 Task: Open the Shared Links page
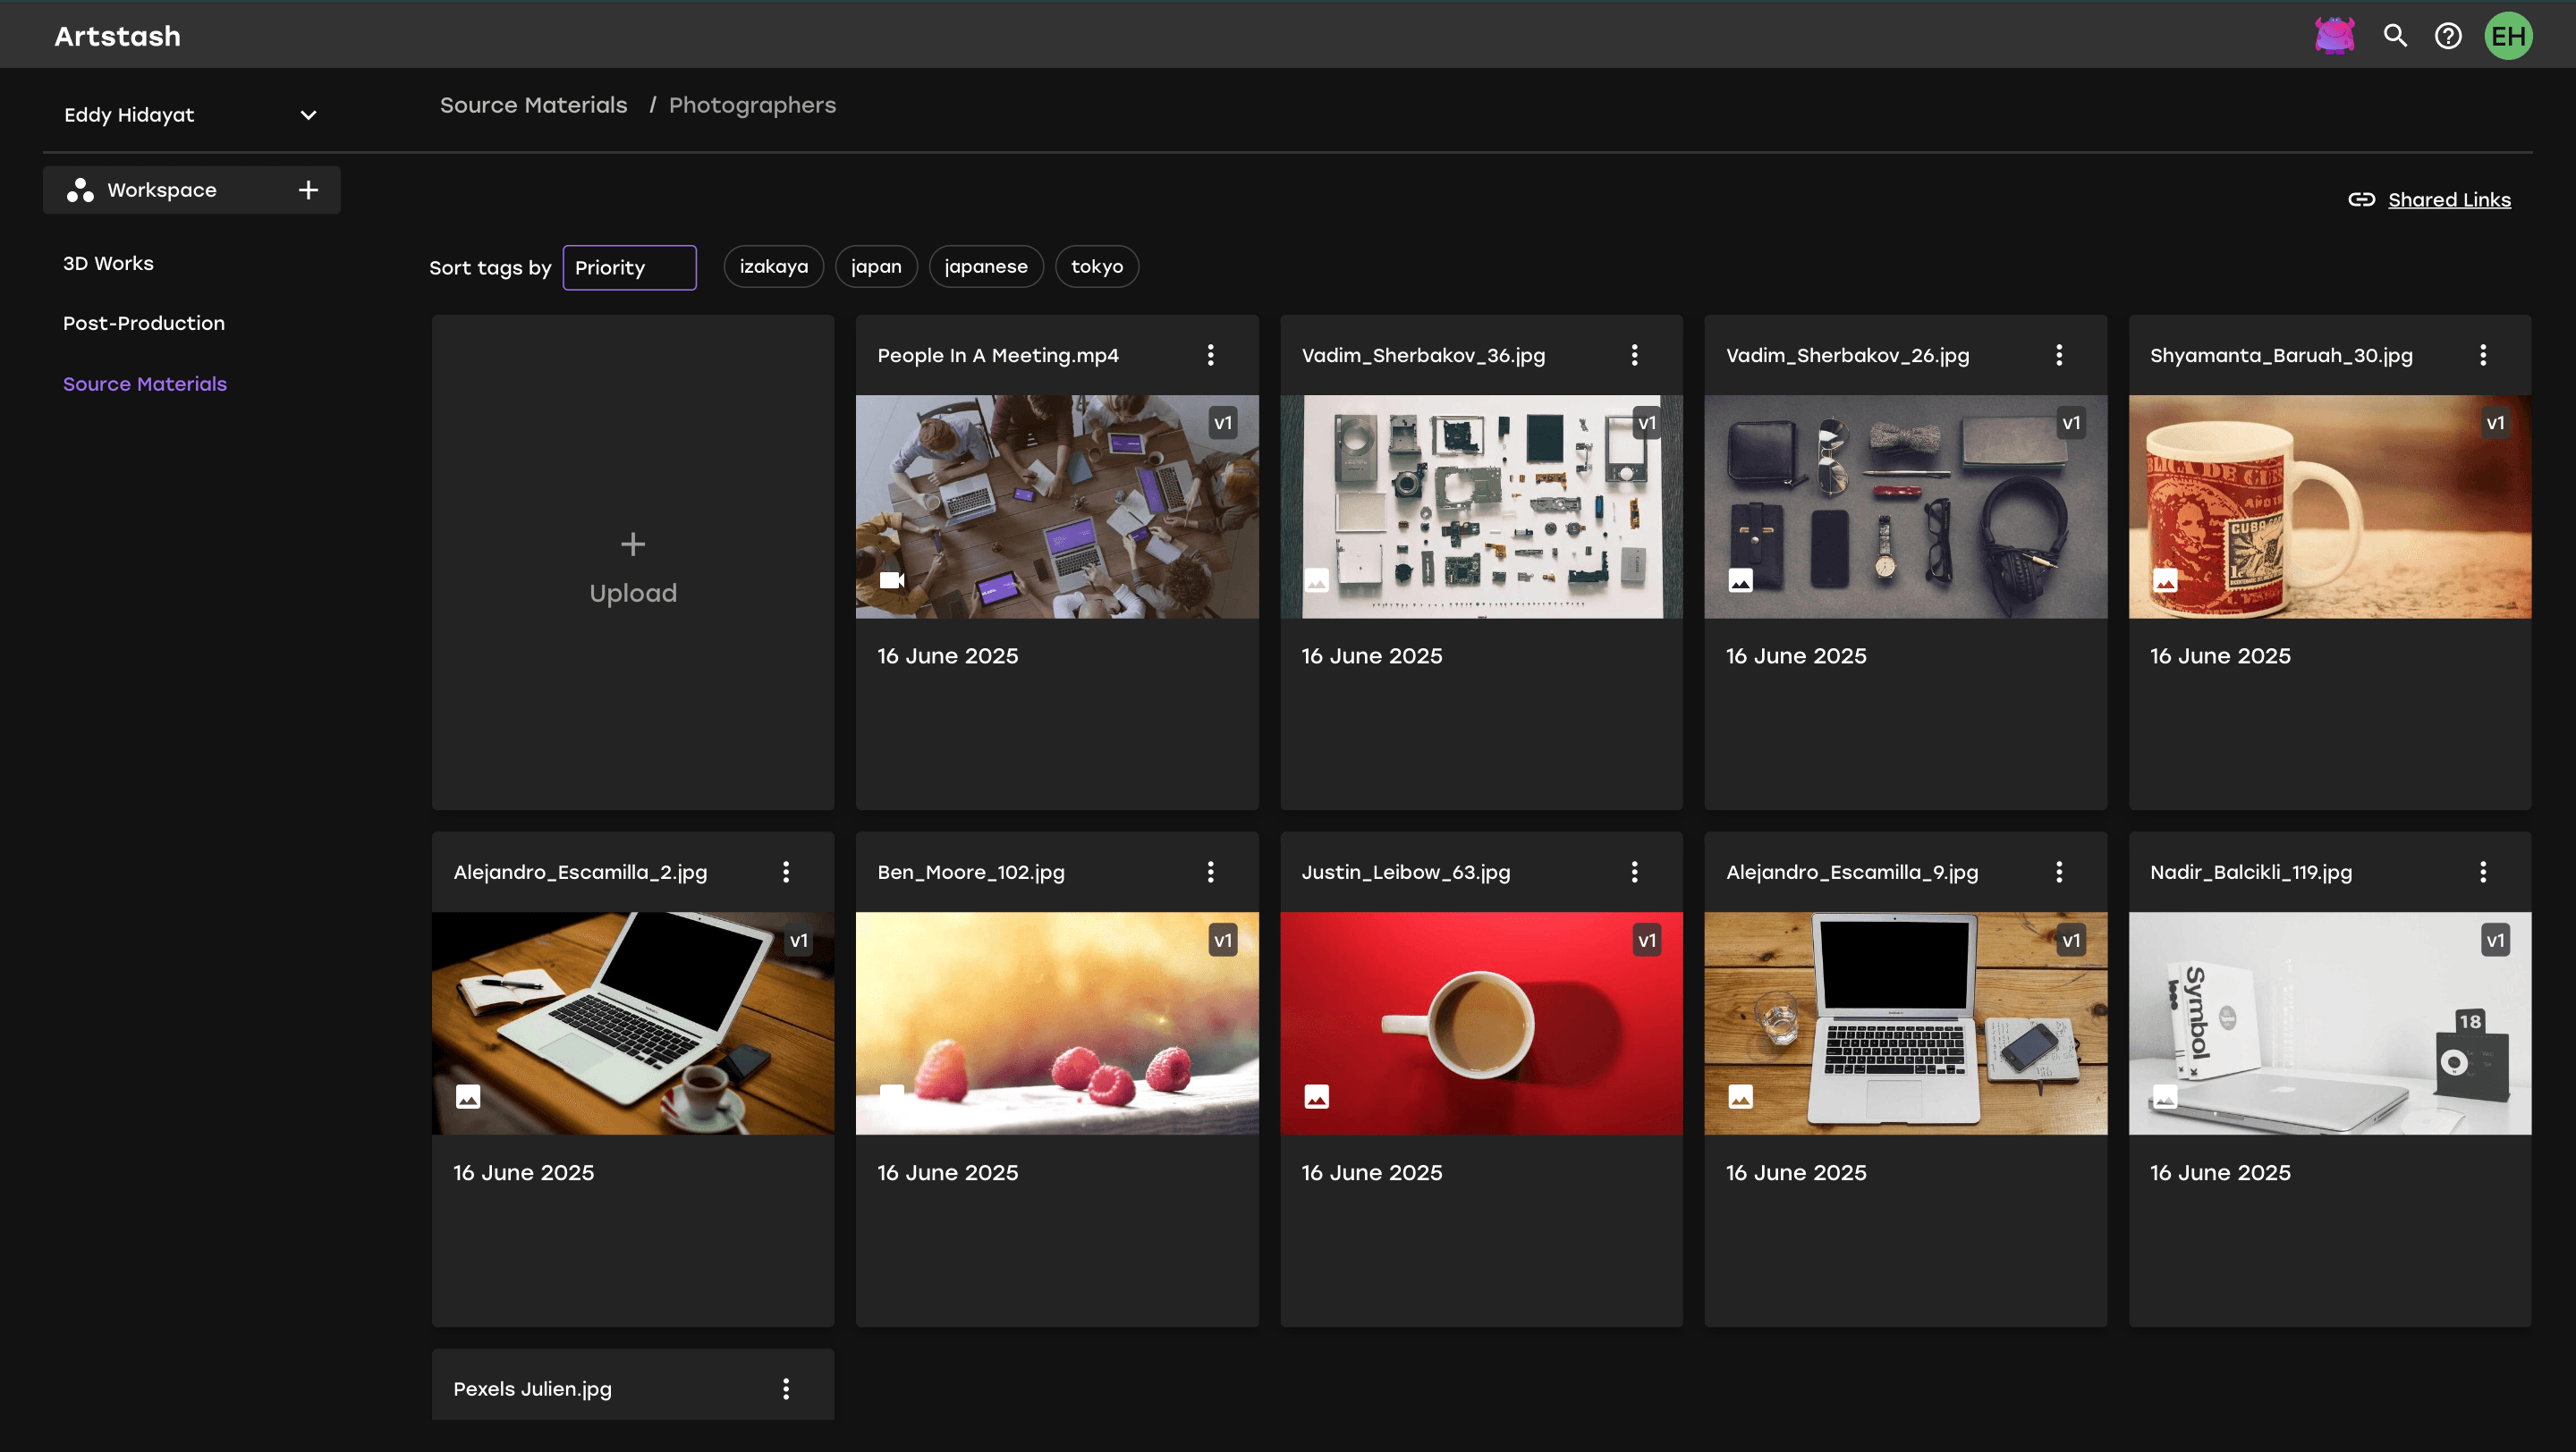pyautogui.click(x=2448, y=200)
